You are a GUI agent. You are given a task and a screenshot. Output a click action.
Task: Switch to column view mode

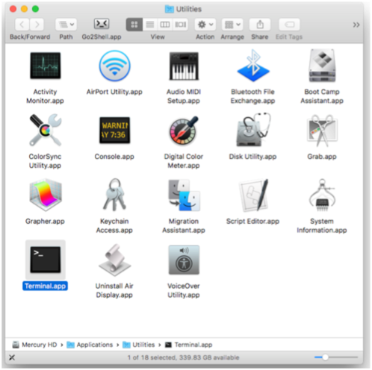pyautogui.click(x=165, y=25)
